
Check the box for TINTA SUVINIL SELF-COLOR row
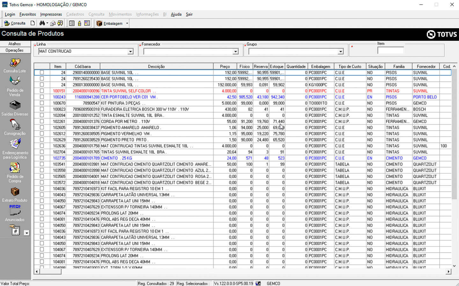[42, 91]
